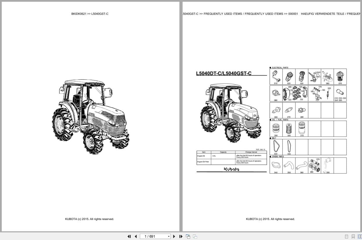Click the ELECTRICAL PARTS section label
Image resolution: width=362 pixels, height=240 pixels.
click(x=280, y=68)
